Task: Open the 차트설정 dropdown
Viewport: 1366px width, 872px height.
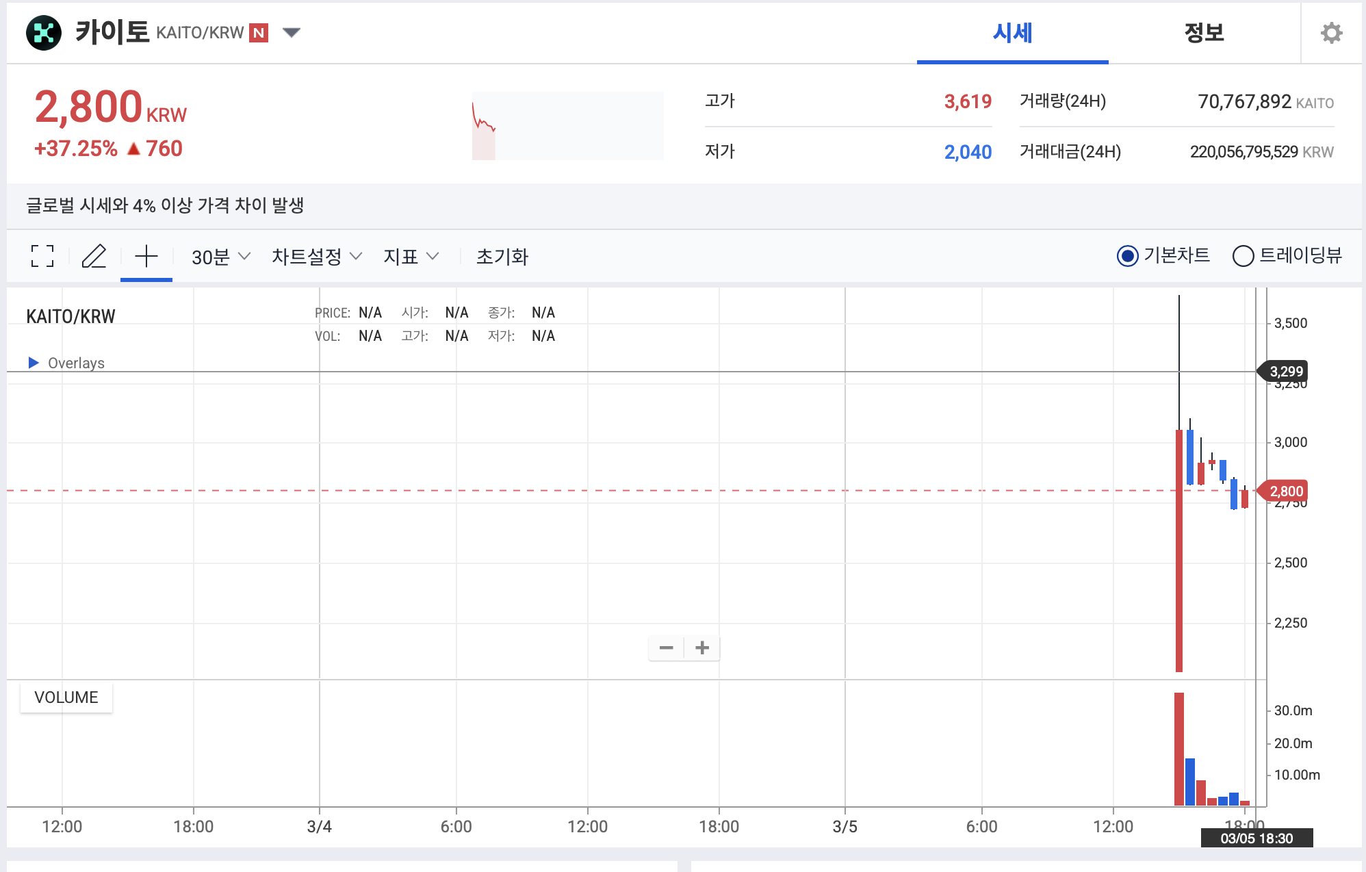Action: coord(316,257)
